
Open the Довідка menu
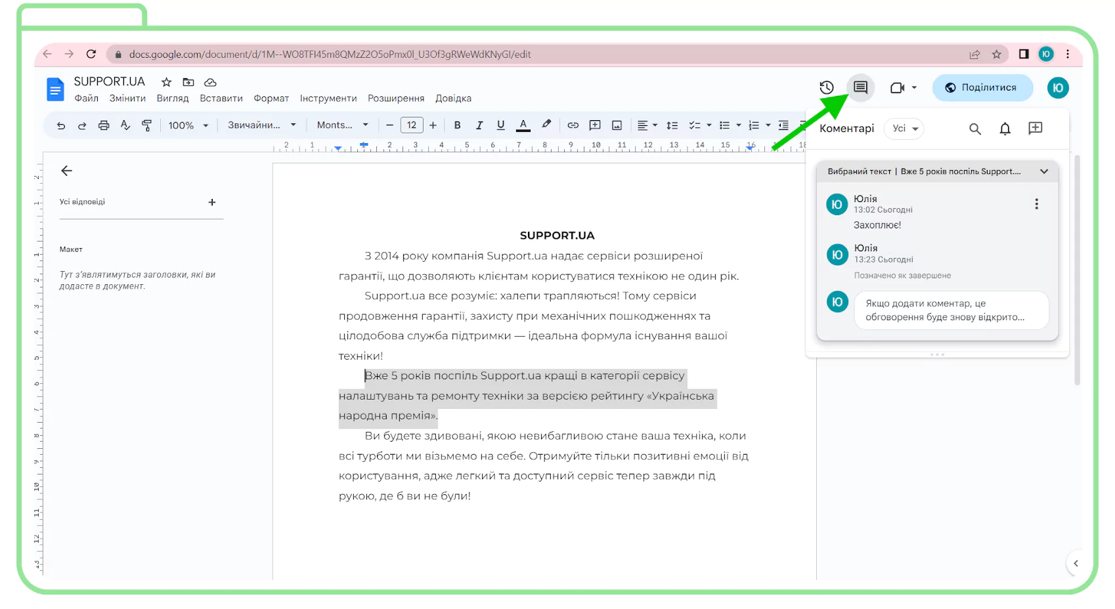[453, 98]
